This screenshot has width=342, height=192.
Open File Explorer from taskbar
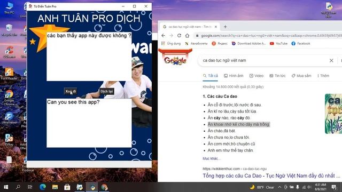[x=55, y=187]
